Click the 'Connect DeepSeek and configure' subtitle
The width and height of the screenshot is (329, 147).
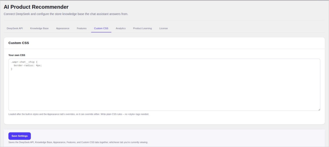(66, 14)
